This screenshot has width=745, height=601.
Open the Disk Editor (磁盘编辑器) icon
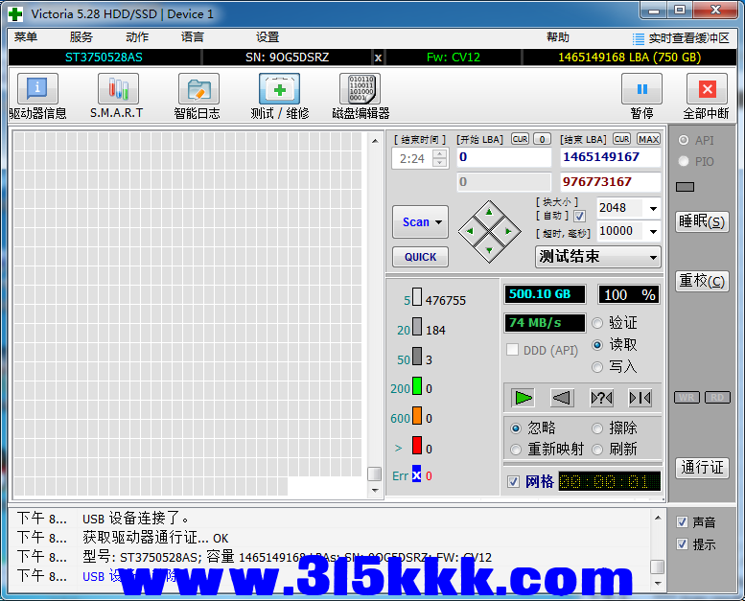click(360, 89)
